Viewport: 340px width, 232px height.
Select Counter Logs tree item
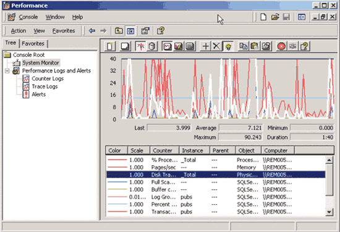click(48, 79)
